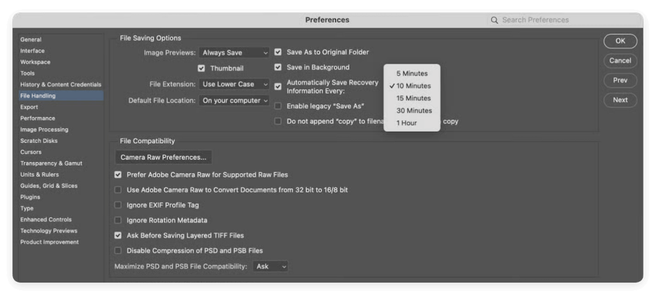Image resolution: width=656 pixels, height=295 pixels.
Task: Disable Save in Background checkbox
Action: 277,68
